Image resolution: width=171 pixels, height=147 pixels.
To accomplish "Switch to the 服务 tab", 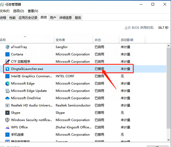I will tap(78, 18).
